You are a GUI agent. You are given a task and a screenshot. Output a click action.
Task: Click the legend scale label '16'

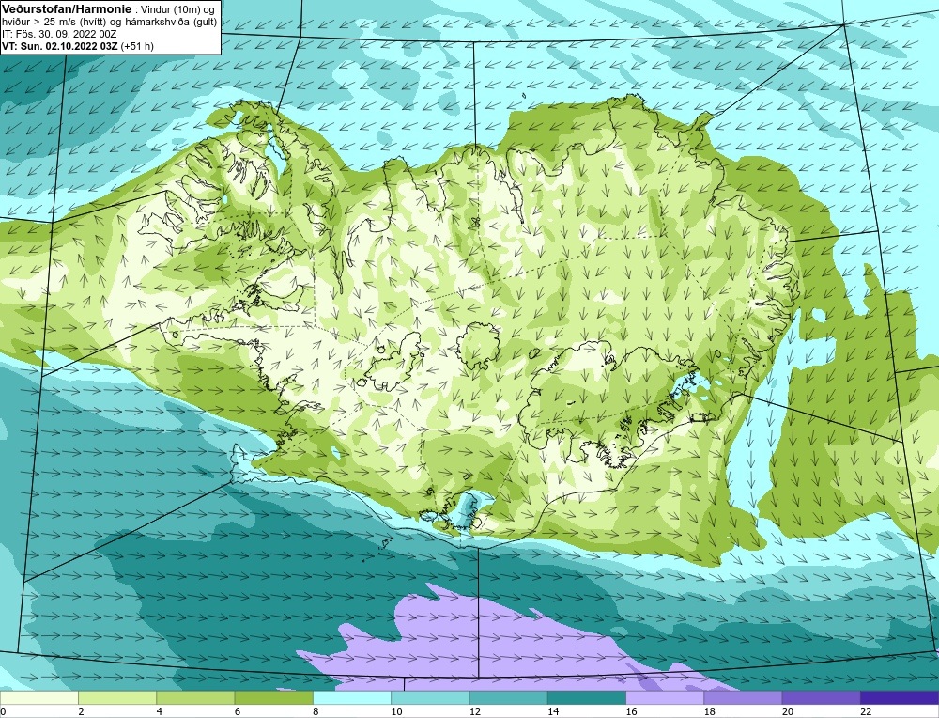[632, 711]
